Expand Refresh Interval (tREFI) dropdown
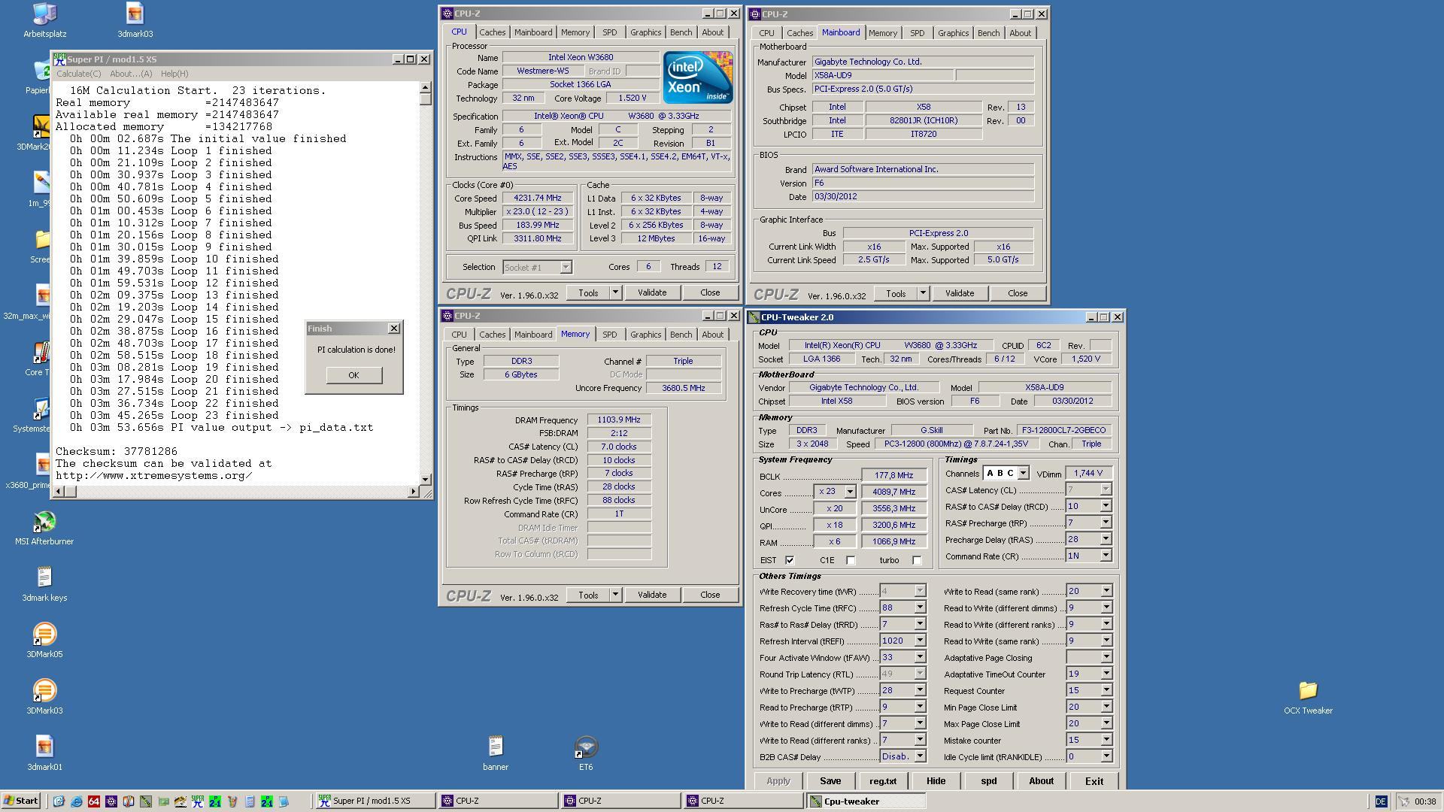Image resolution: width=1444 pixels, height=812 pixels. click(x=919, y=641)
